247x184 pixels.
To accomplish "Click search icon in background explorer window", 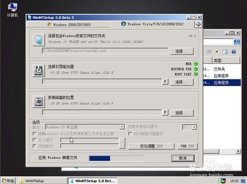I will coord(237,42).
